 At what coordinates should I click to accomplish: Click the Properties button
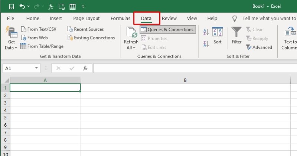154,39
